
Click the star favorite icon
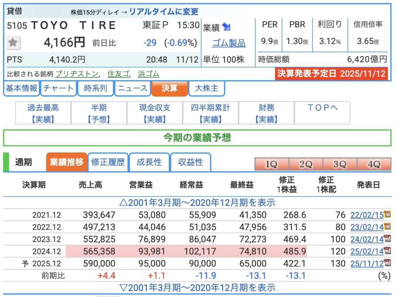tap(14, 43)
